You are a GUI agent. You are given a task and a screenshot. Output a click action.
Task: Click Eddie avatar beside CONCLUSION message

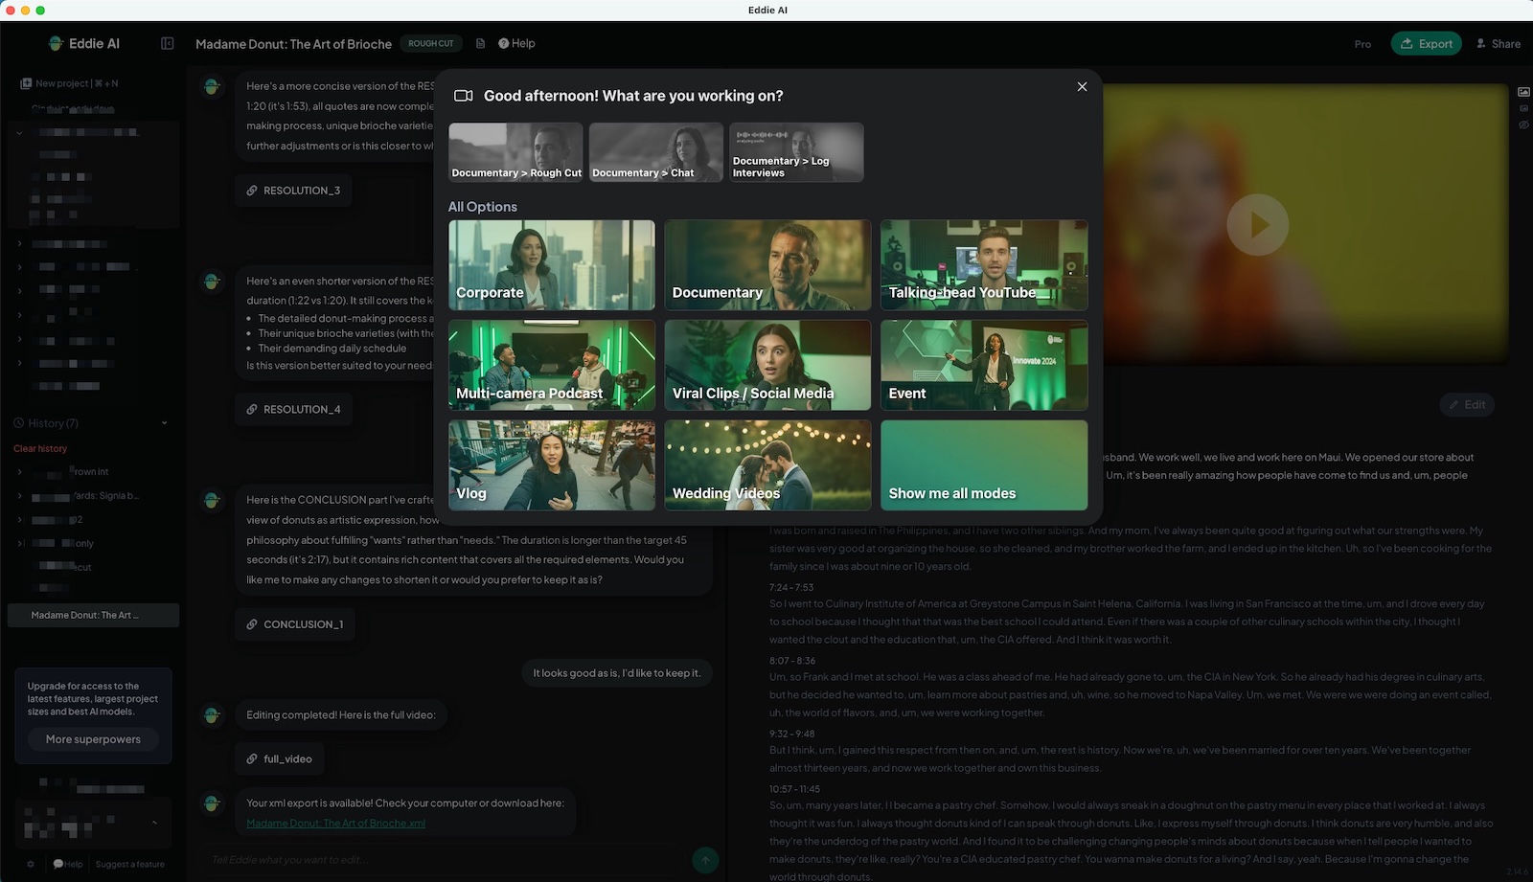tap(212, 500)
